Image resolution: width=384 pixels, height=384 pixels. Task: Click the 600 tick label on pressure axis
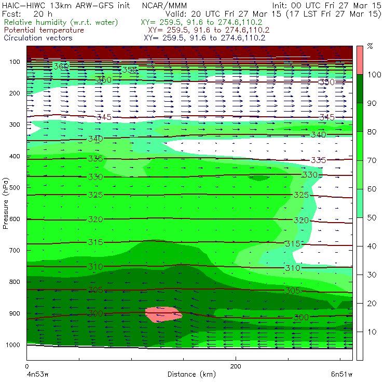(x=15, y=218)
